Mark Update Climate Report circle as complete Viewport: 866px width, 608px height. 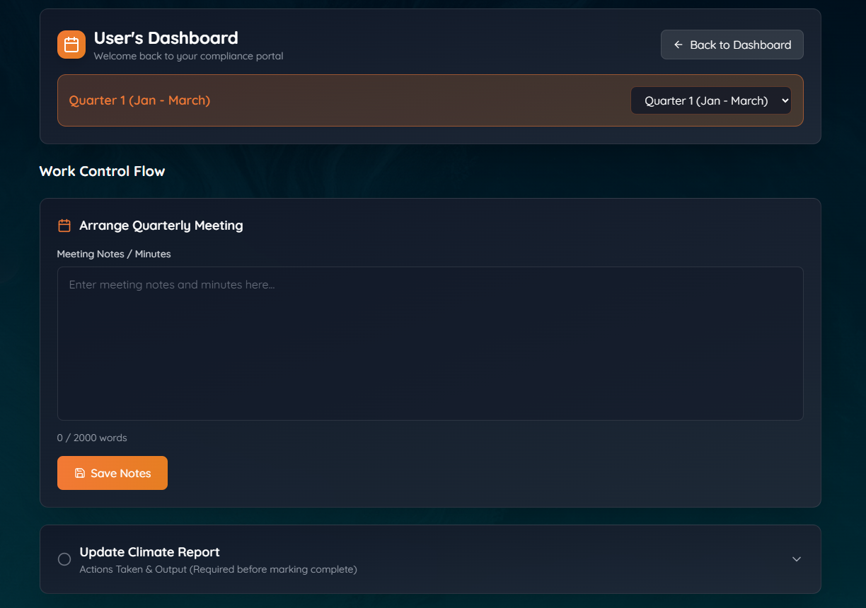pos(64,559)
